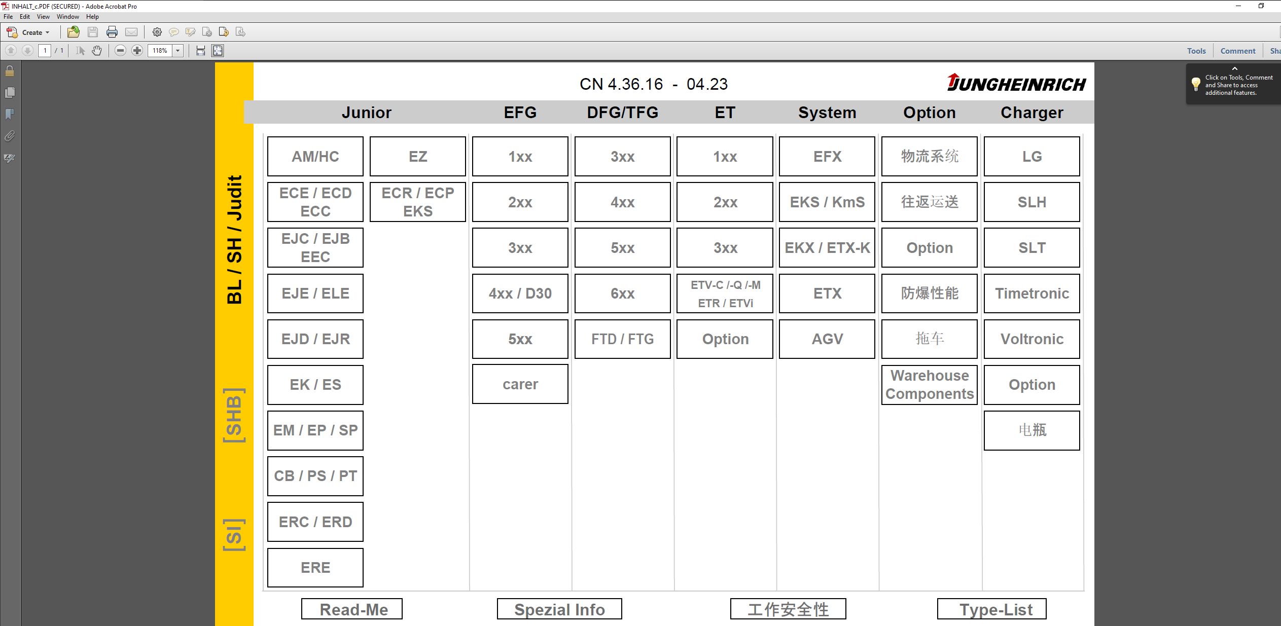Open the EKS / KmS link
The height and width of the screenshot is (626, 1281).
(827, 202)
